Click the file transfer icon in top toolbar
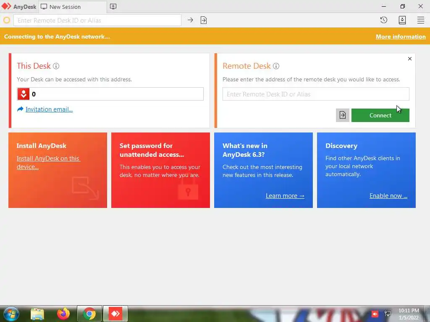Screen dimensions: 430x322 click(x=204, y=20)
